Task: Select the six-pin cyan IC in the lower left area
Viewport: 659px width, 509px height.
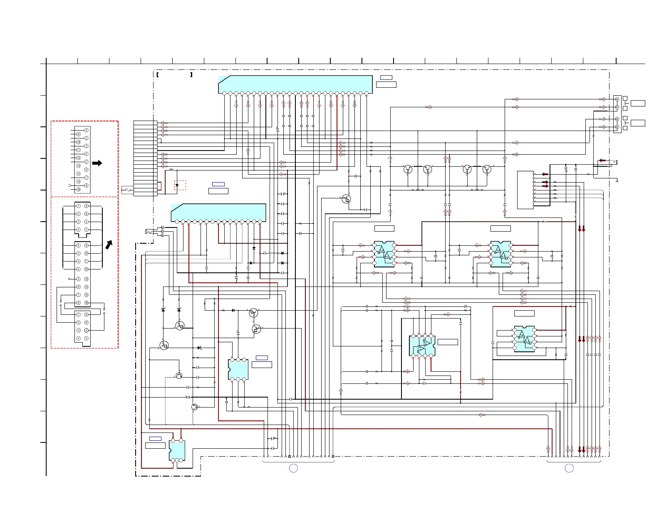Action: [238, 369]
